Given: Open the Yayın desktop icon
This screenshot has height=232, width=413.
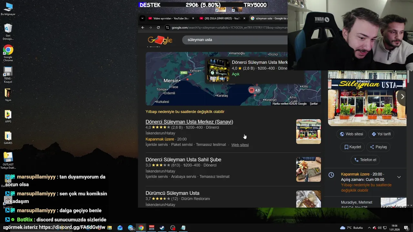Looking at the screenshot, I should click(x=8, y=95).
